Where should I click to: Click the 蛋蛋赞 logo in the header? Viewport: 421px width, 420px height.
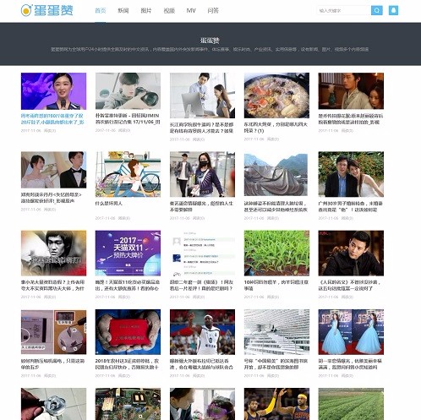pyautogui.click(x=46, y=10)
